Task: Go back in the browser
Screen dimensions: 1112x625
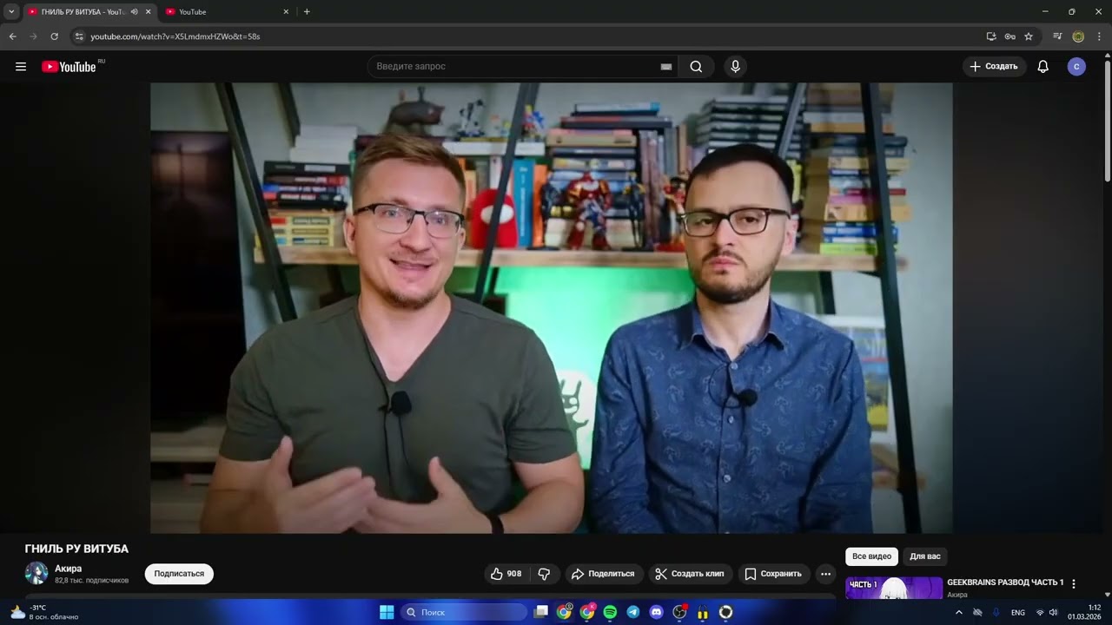Action: click(x=12, y=36)
